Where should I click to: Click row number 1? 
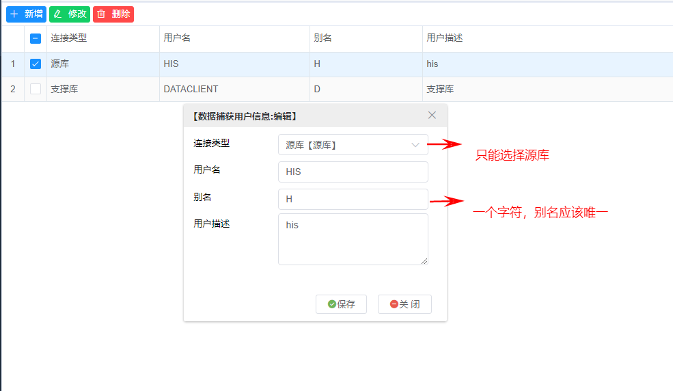13,64
